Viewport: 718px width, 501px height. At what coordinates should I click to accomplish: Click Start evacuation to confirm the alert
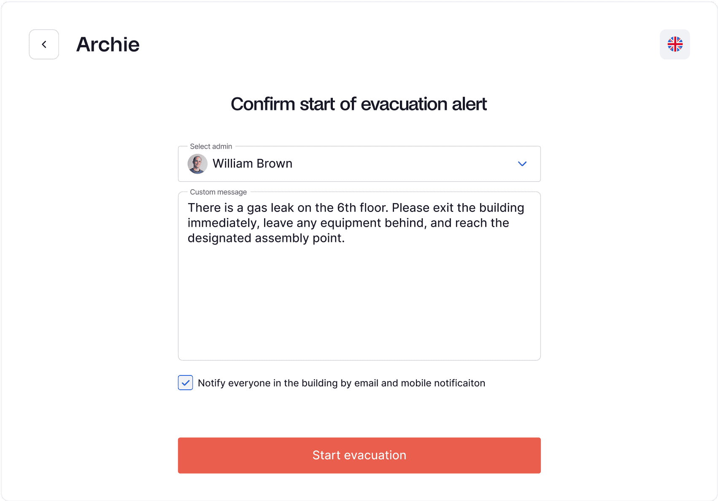[359, 455]
